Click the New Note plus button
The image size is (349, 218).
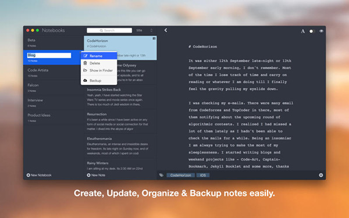88,175
